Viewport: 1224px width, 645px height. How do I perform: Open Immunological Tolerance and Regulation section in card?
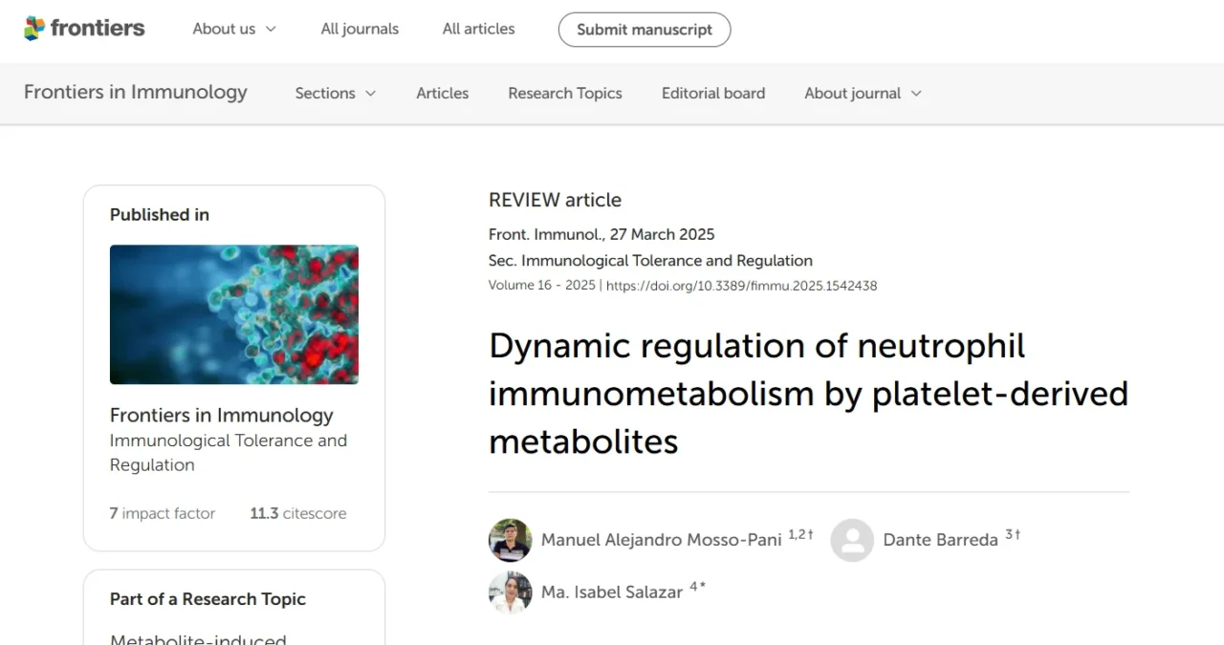(229, 453)
